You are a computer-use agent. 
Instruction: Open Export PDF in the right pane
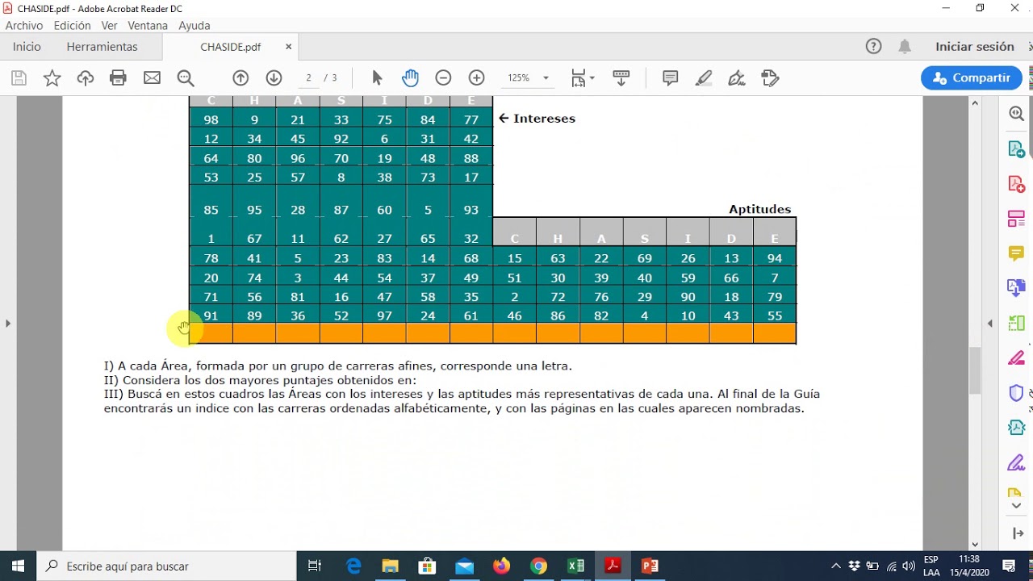pyautogui.click(x=1017, y=149)
